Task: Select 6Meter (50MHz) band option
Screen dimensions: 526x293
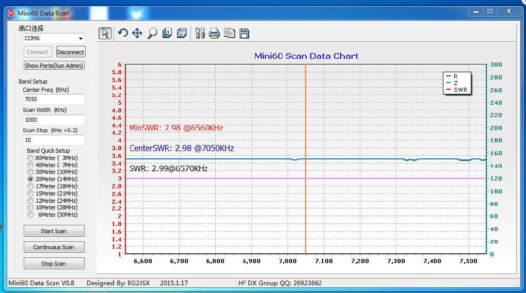Action: point(31,215)
